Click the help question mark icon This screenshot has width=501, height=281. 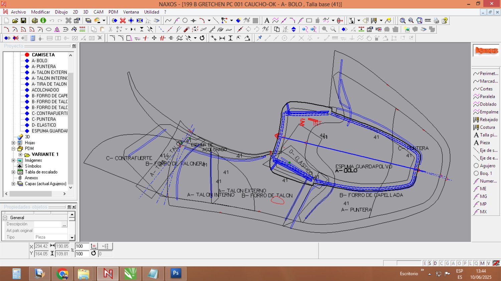point(445,21)
